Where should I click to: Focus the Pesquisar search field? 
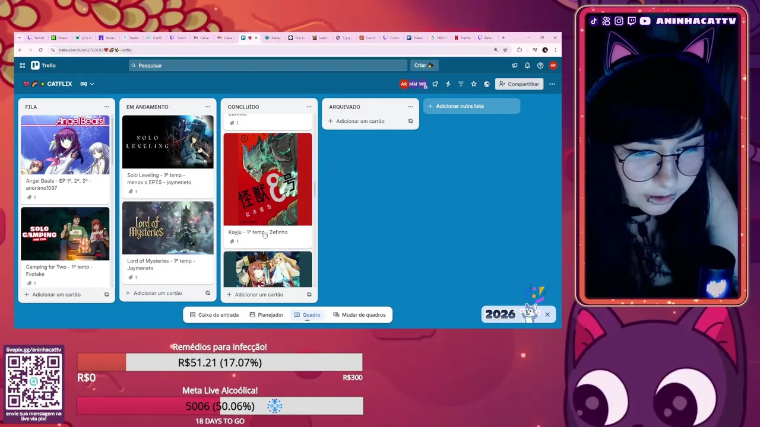(x=268, y=65)
